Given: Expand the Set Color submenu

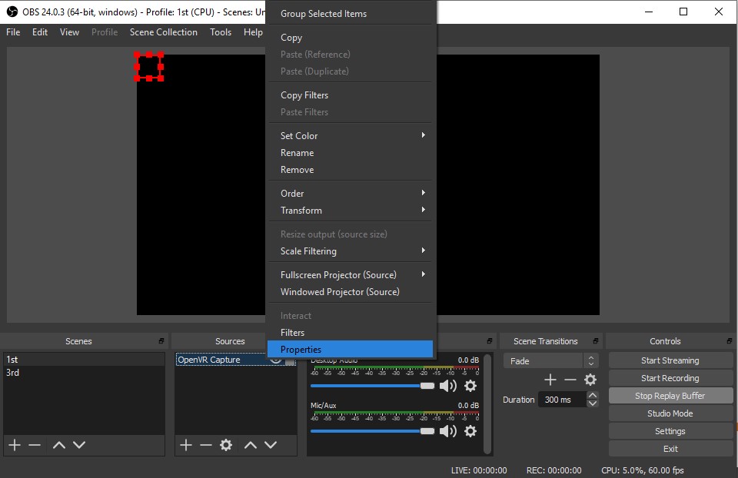Looking at the screenshot, I should point(351,136).
